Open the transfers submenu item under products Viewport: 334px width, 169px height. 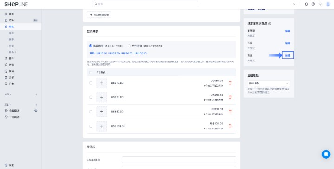pyautogui.click(x=11, y=40)
